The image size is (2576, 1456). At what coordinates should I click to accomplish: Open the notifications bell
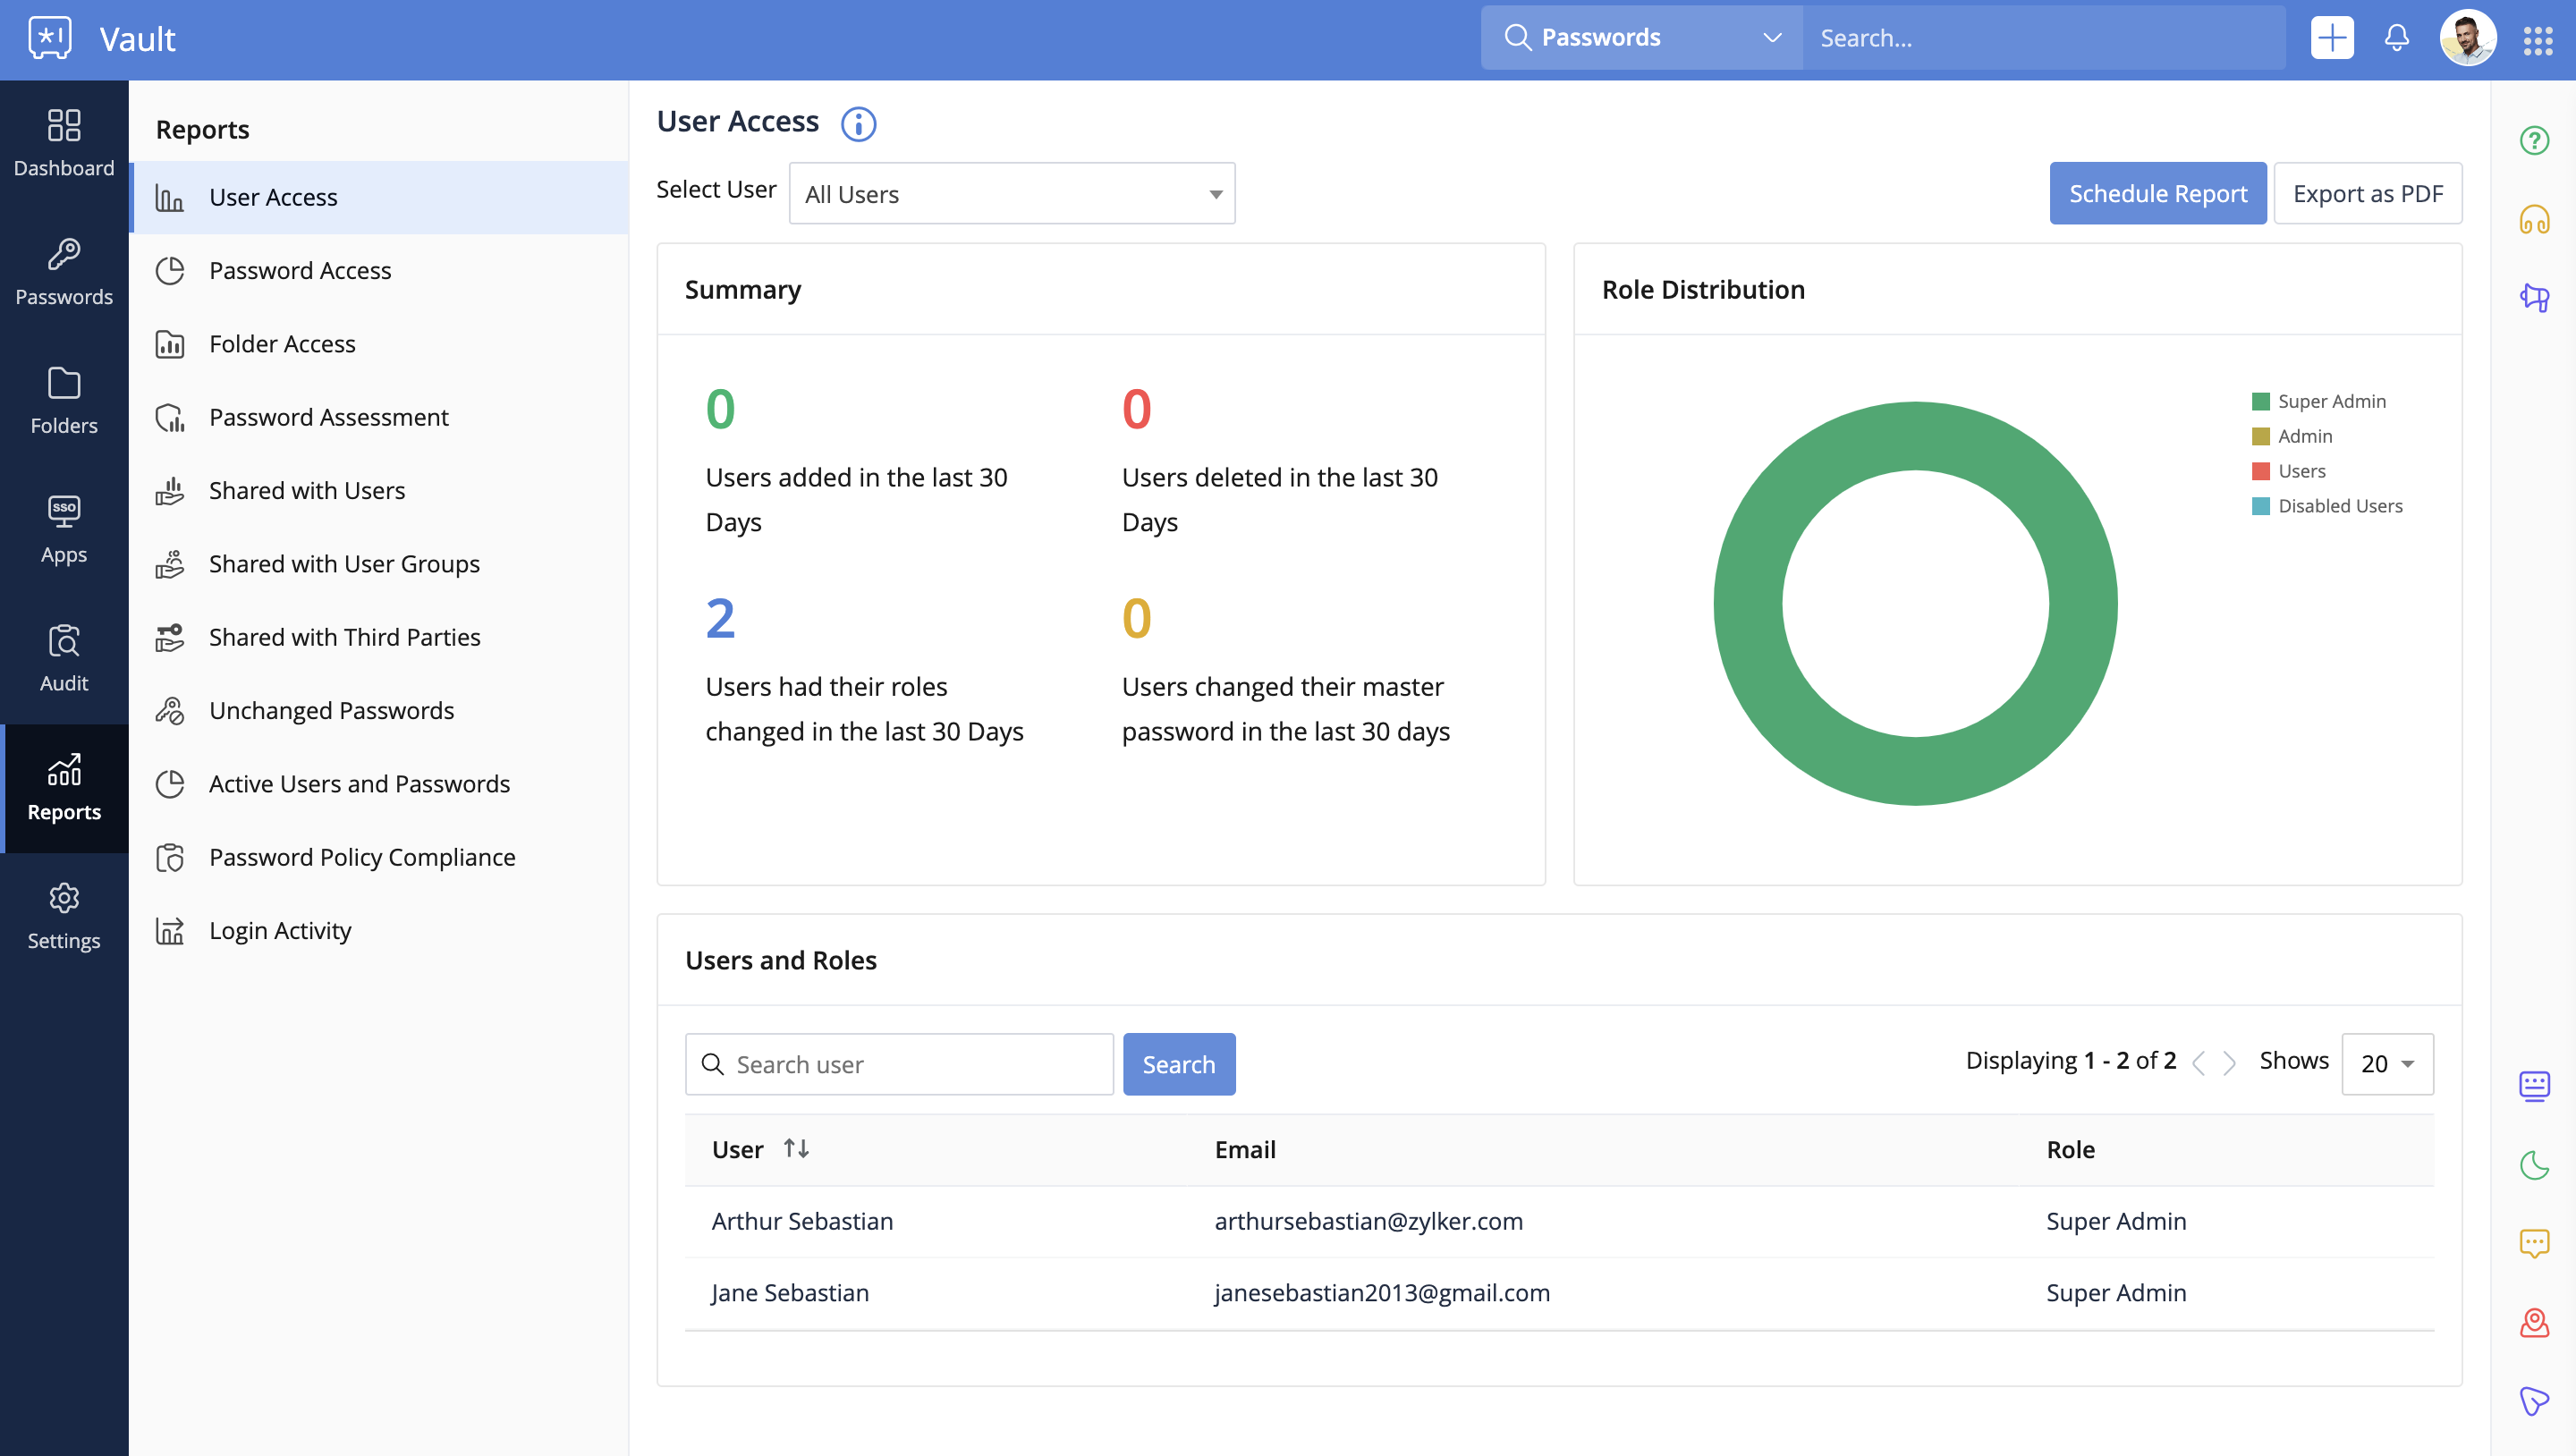[2396, 38]
